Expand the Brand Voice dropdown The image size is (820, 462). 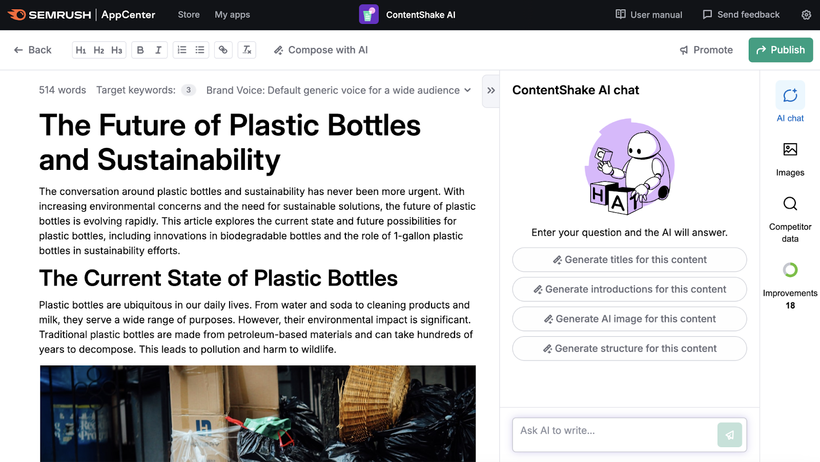[339, 90]
